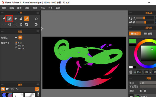This screenshot has height=97, width=156.
Task: Choose the transform move tool
Action: click(x=21, y=24)
